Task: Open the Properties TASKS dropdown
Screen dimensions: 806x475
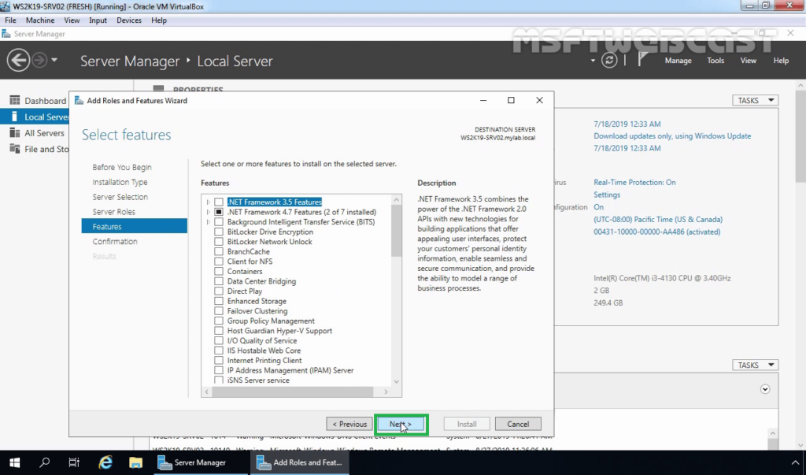Action: [x=755, y=100]
